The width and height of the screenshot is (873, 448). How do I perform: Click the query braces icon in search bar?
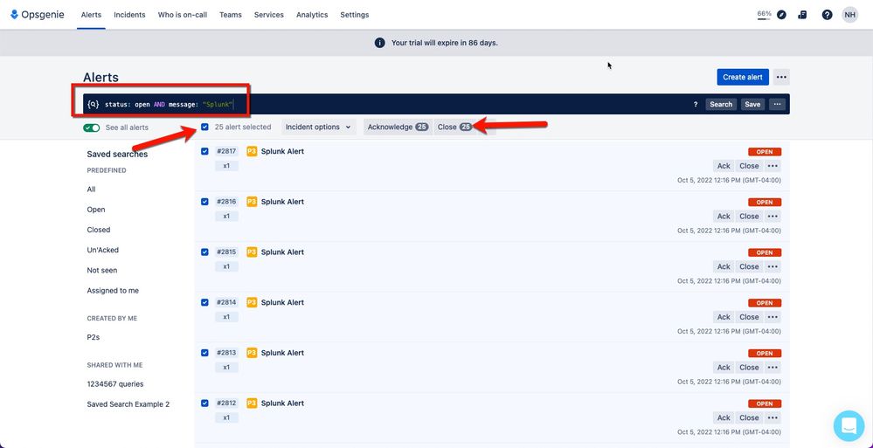94,104
